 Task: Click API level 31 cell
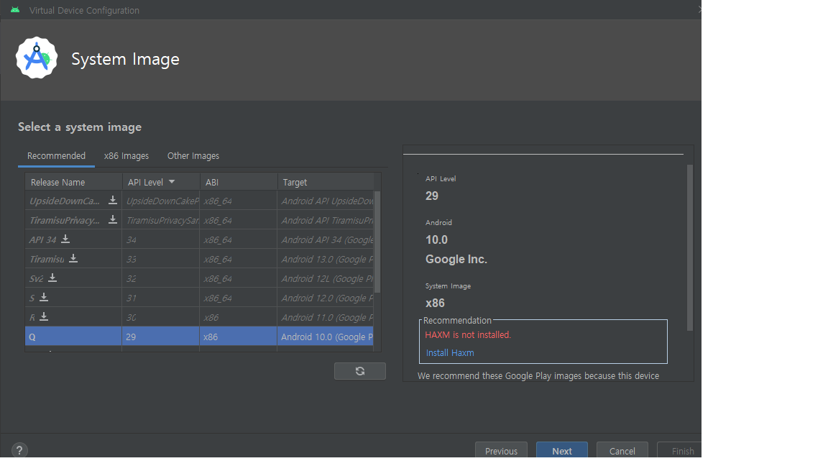pyautogui.click(x=160, y=298)
